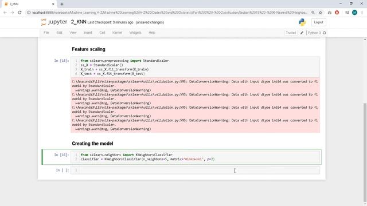Click the Jupyter logo
This screenshot has width=367, height=206.
[x=54, y=22]
